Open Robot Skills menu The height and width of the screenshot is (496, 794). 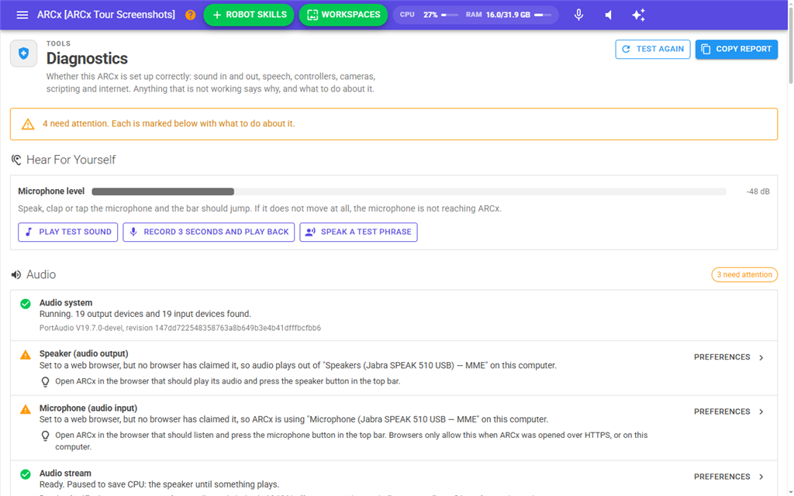point(249,15)
